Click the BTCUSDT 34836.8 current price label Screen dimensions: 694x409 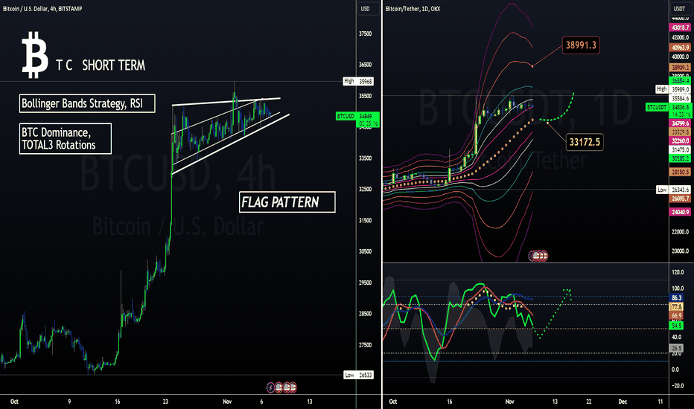point(669,107)
